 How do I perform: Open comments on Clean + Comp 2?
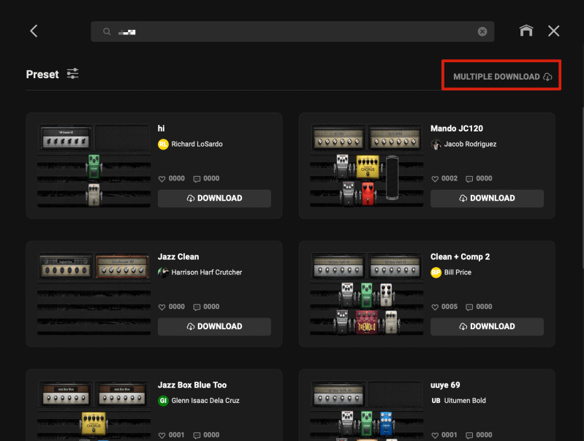(x=469, y=307)
